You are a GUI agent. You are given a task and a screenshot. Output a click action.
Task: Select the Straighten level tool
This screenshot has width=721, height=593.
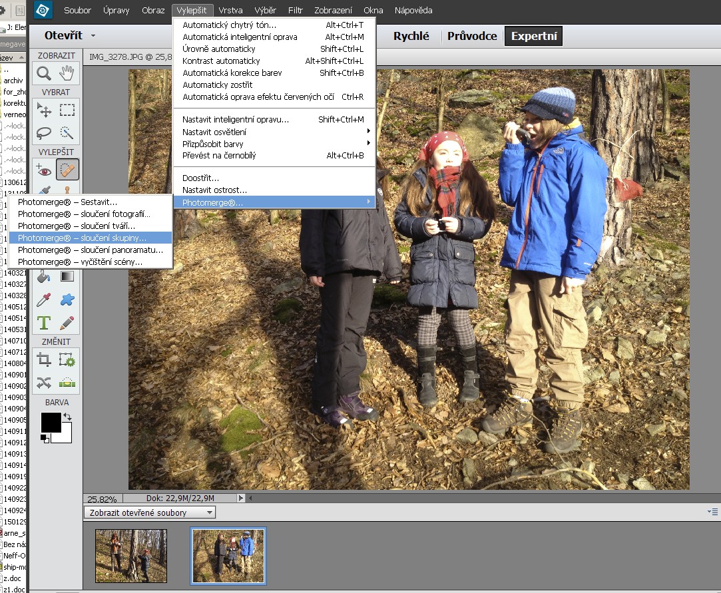pos(67,383)
